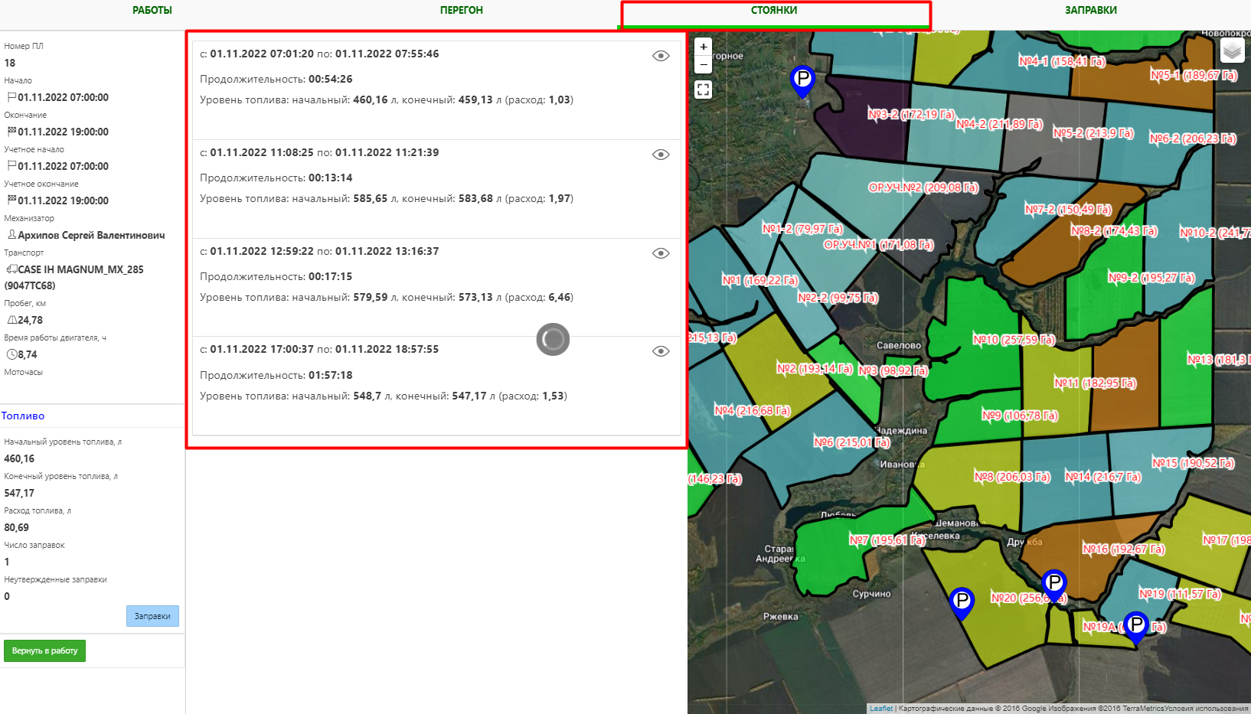This screenshot has width=1251, height=714.
Task: Open the ЗАПРАВКИ tab
Action: (x=1090, y=11)
